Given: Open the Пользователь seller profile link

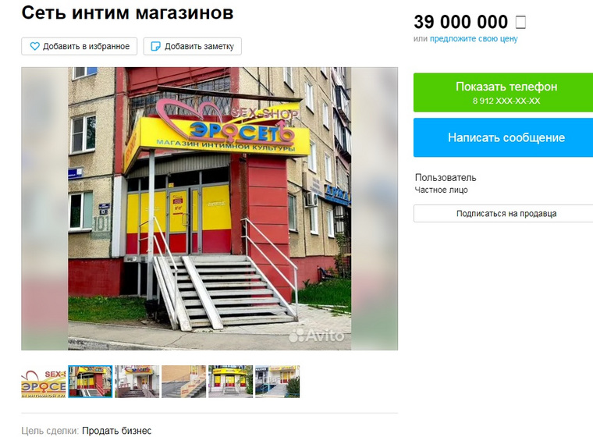Looking at the screenshot, I should coord(446,177).
